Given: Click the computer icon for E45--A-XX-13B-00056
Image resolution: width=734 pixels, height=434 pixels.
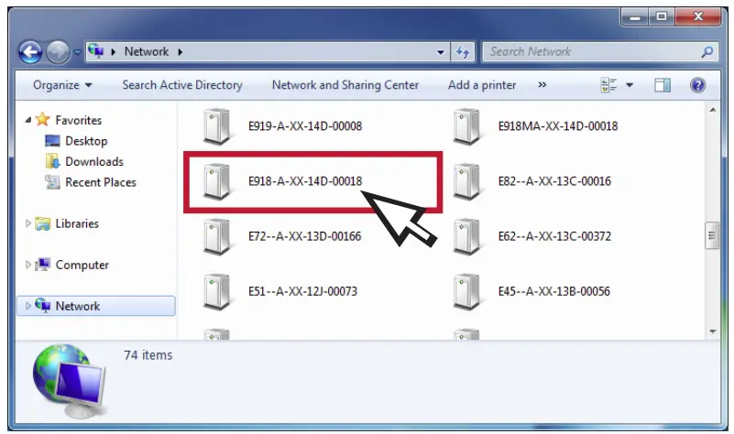Looking at the screenshot, I should (x=466, y=291).
